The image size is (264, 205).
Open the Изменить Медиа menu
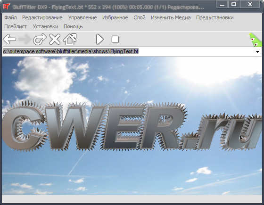(171, 17)
